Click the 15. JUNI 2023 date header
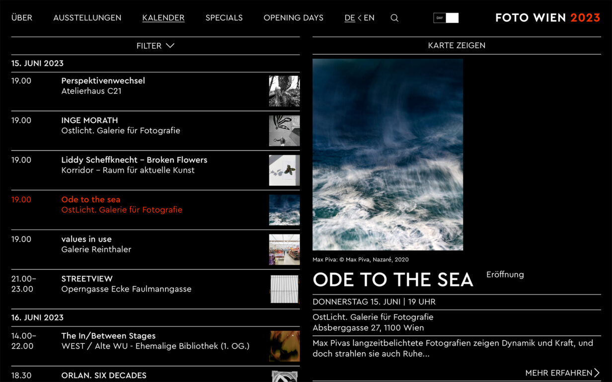 coord(38,63)
